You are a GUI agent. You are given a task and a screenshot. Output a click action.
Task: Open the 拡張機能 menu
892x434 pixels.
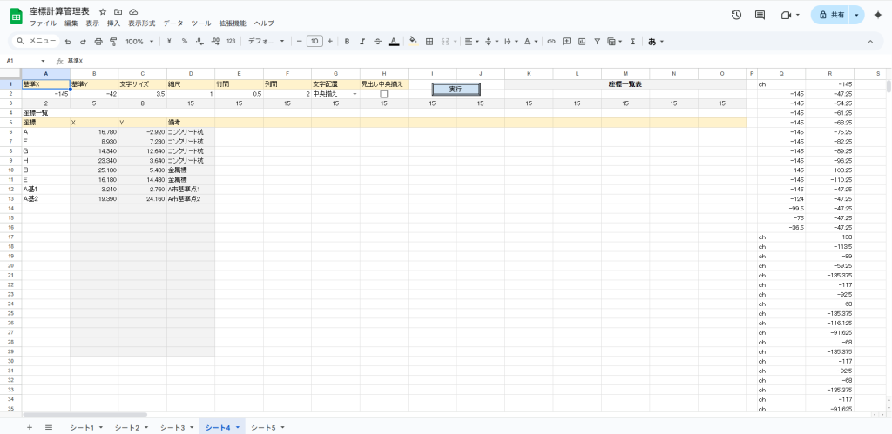(x=233, y=23)
